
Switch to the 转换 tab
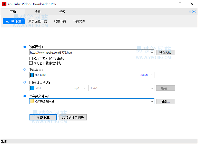coord(37,12)
